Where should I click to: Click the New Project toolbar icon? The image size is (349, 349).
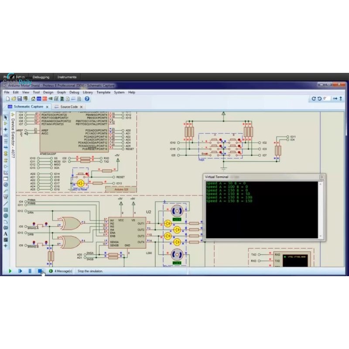click(8, 99)
